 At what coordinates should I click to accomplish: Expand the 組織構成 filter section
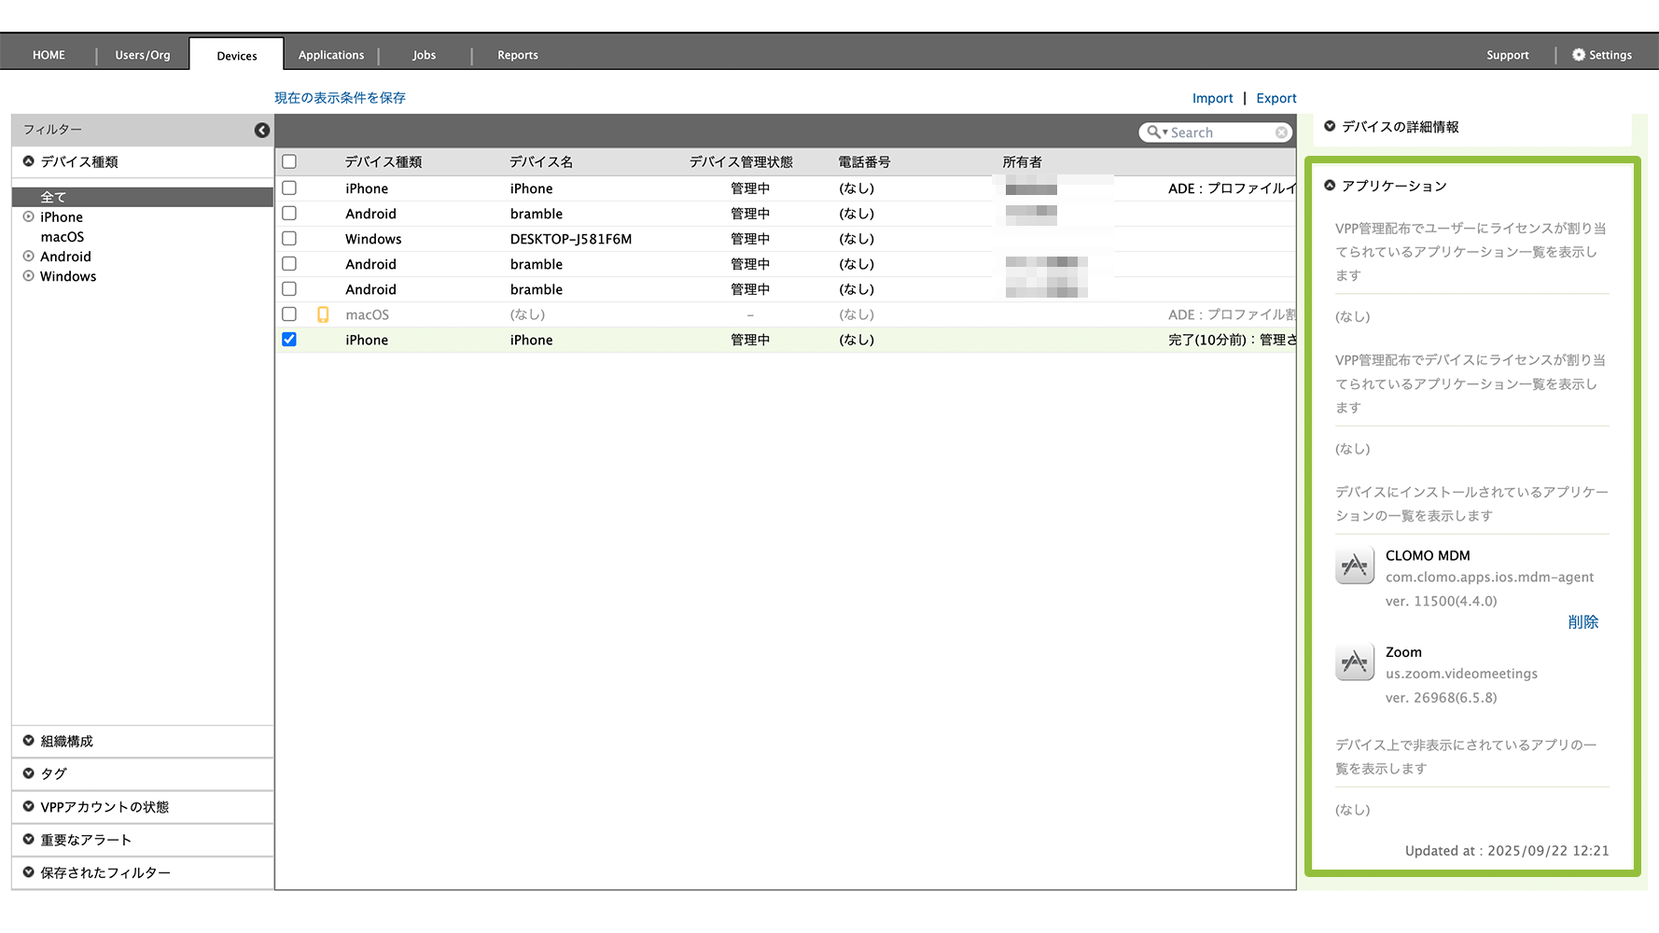click(x=29, y=741)
